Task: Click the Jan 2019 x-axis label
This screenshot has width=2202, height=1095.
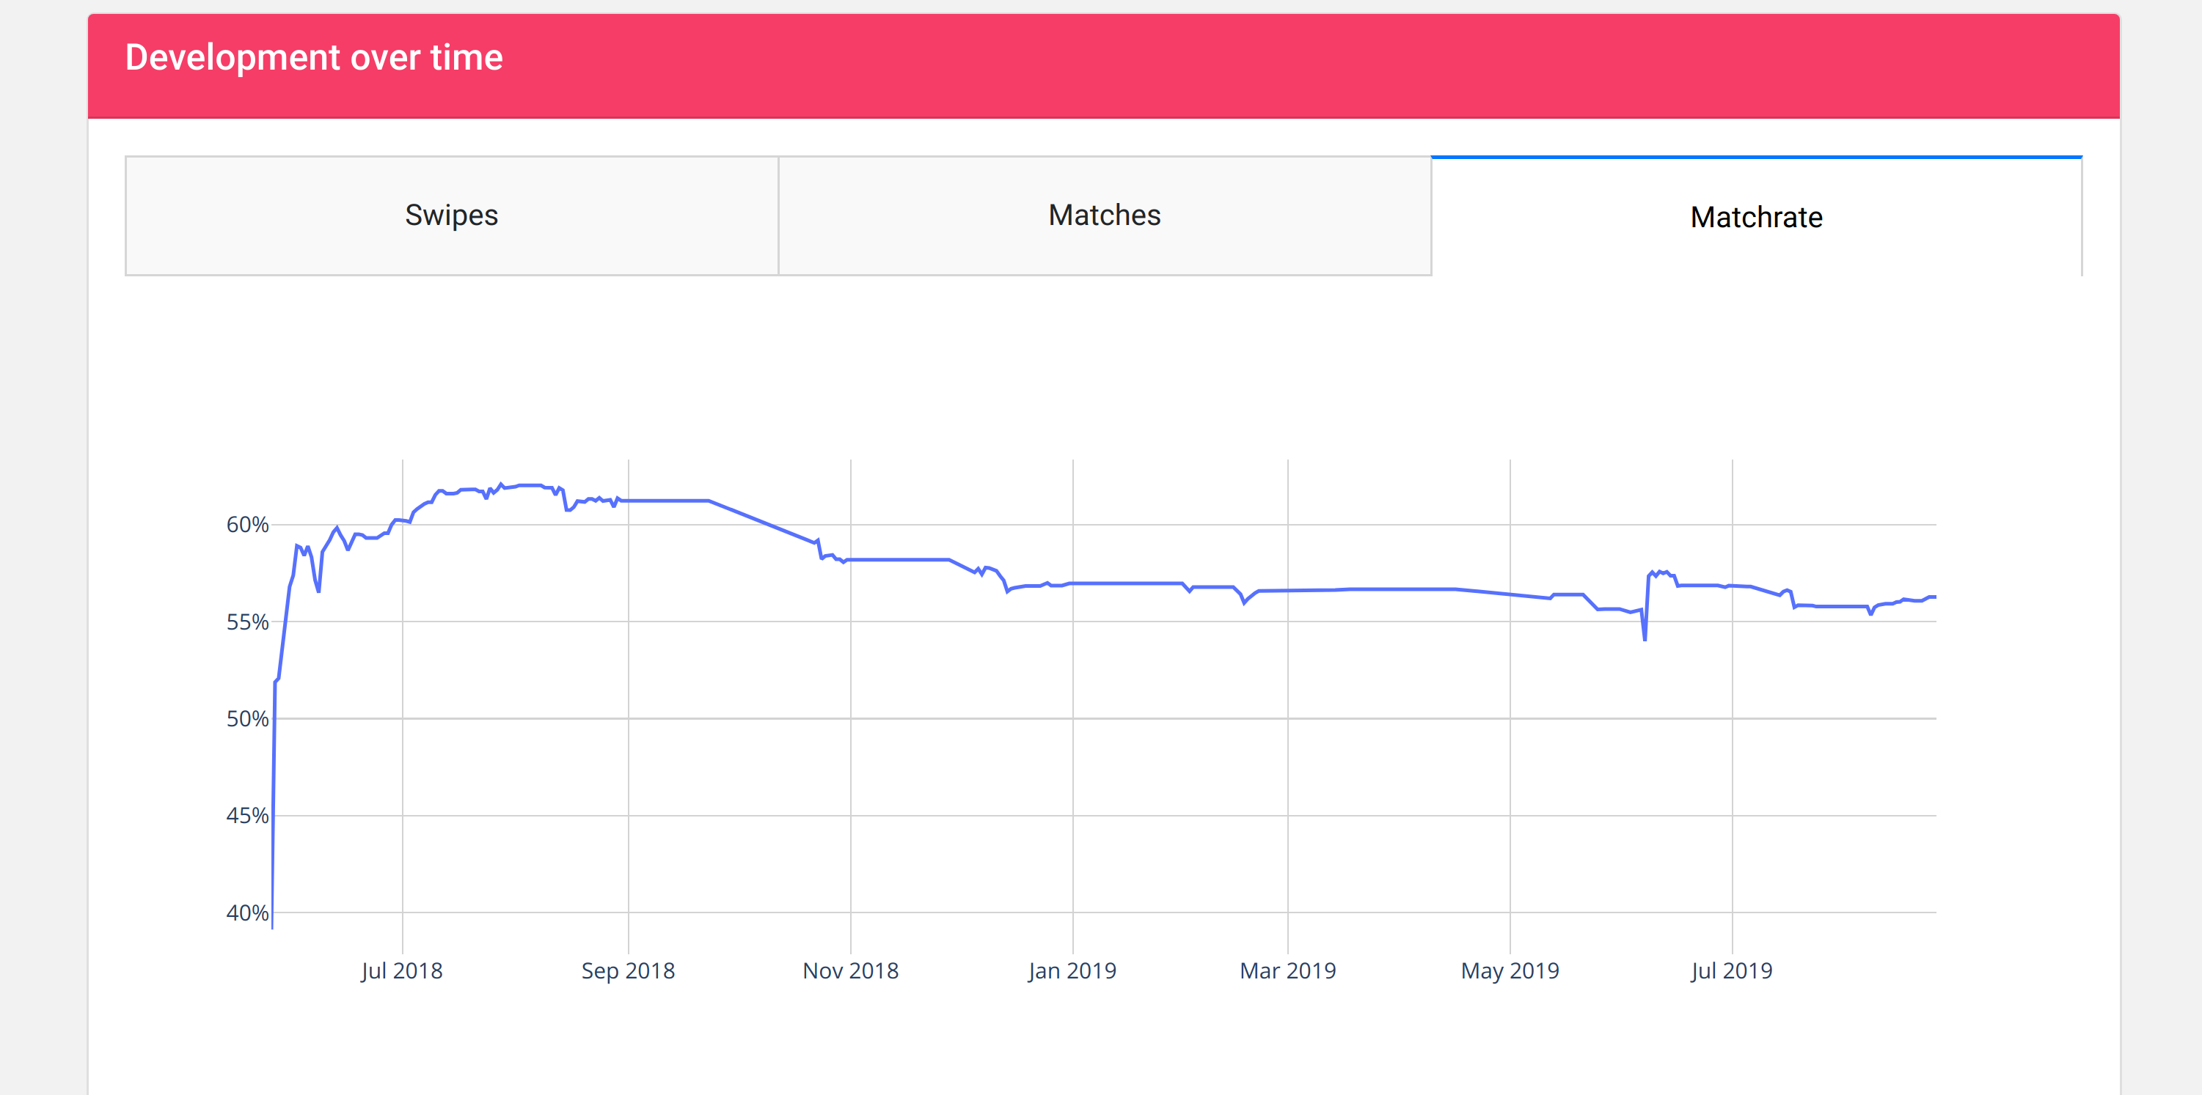Action: pyautogui.click(x=1072, y=970)
